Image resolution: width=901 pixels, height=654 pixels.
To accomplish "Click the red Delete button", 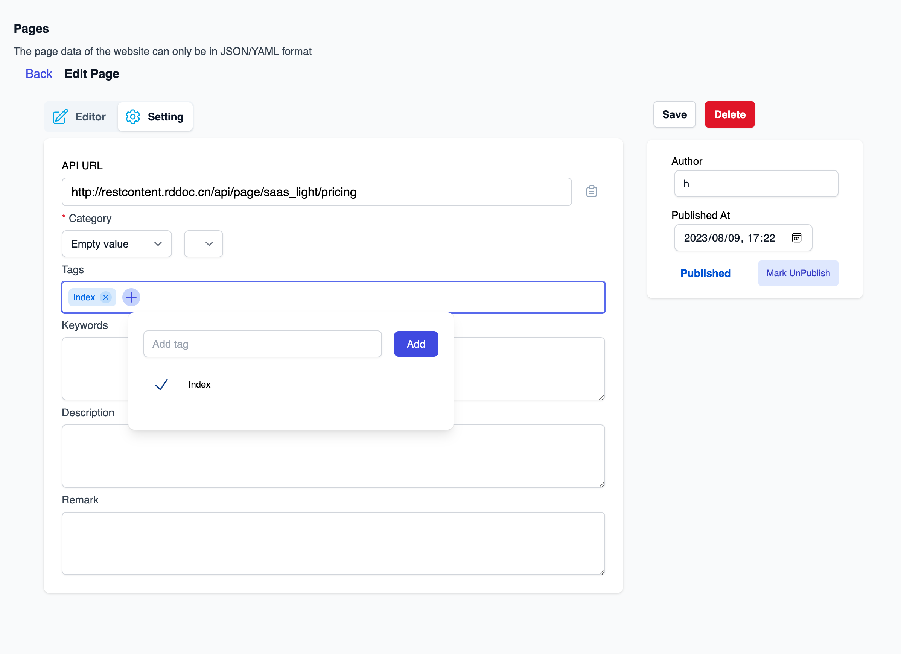I will (729, 114).
